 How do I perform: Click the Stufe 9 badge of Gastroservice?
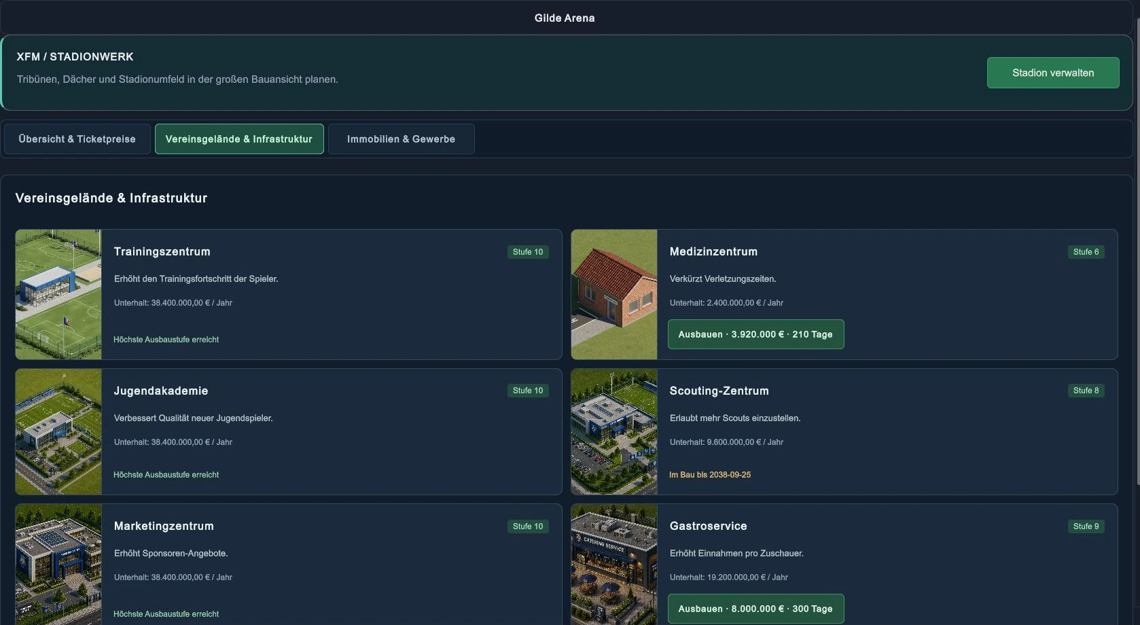point(1086,526)
